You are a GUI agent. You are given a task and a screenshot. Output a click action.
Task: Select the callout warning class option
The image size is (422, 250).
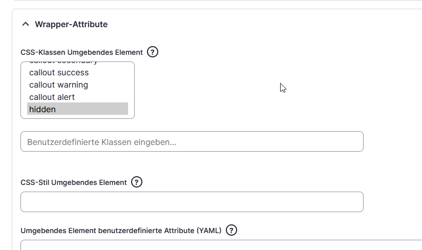pyautogui.click(x=58, y=85)
